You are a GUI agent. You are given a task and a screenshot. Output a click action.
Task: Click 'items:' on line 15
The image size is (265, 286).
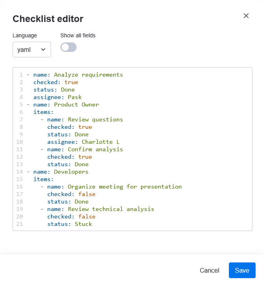click(43, 179)
